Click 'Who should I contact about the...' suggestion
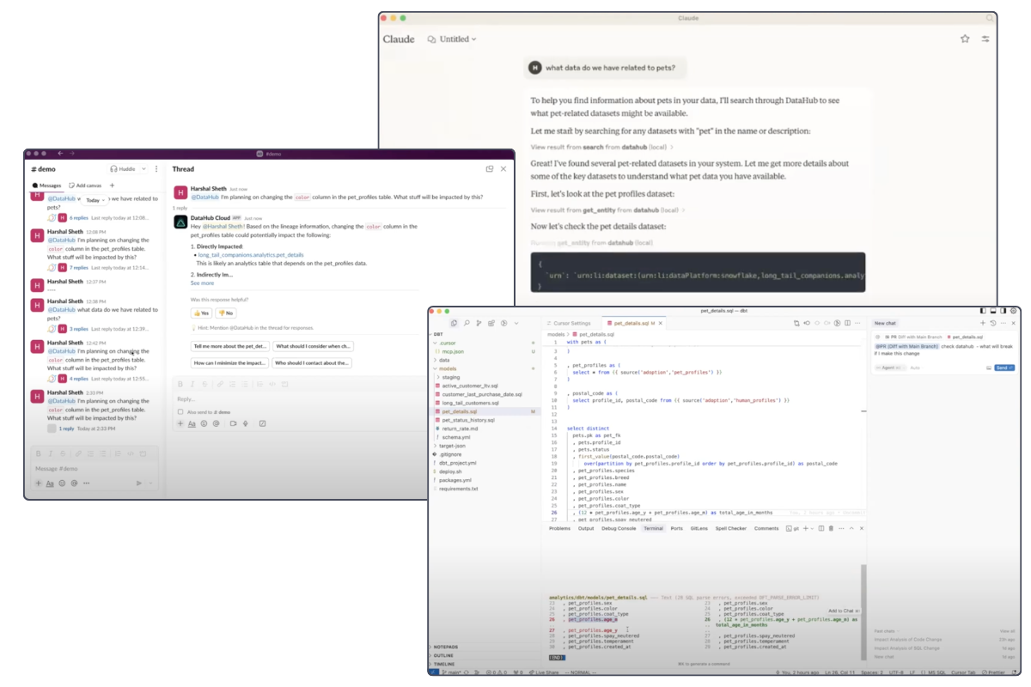This screenshot has height=687, width=1031. click(313, 363)
